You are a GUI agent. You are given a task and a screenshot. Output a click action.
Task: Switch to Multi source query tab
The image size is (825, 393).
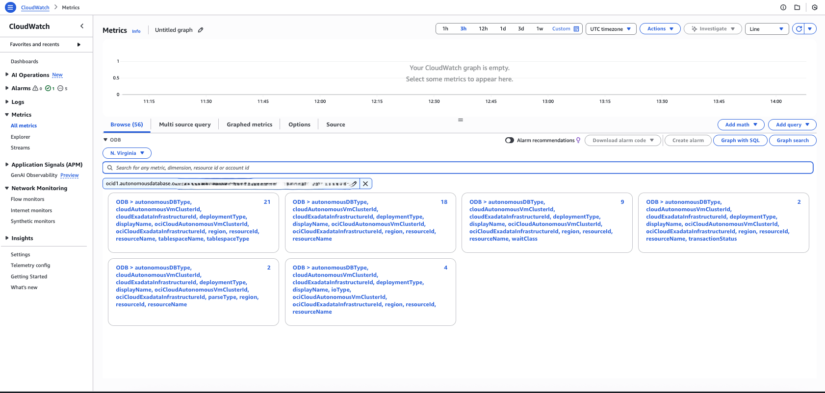tap(185, 124)
